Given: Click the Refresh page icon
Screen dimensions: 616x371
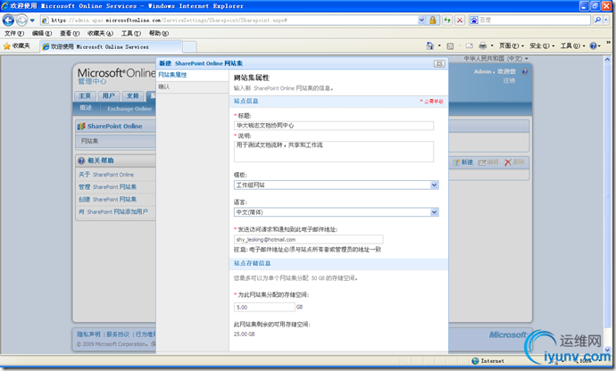Looking at the screenshot, I should pos(447,20).
